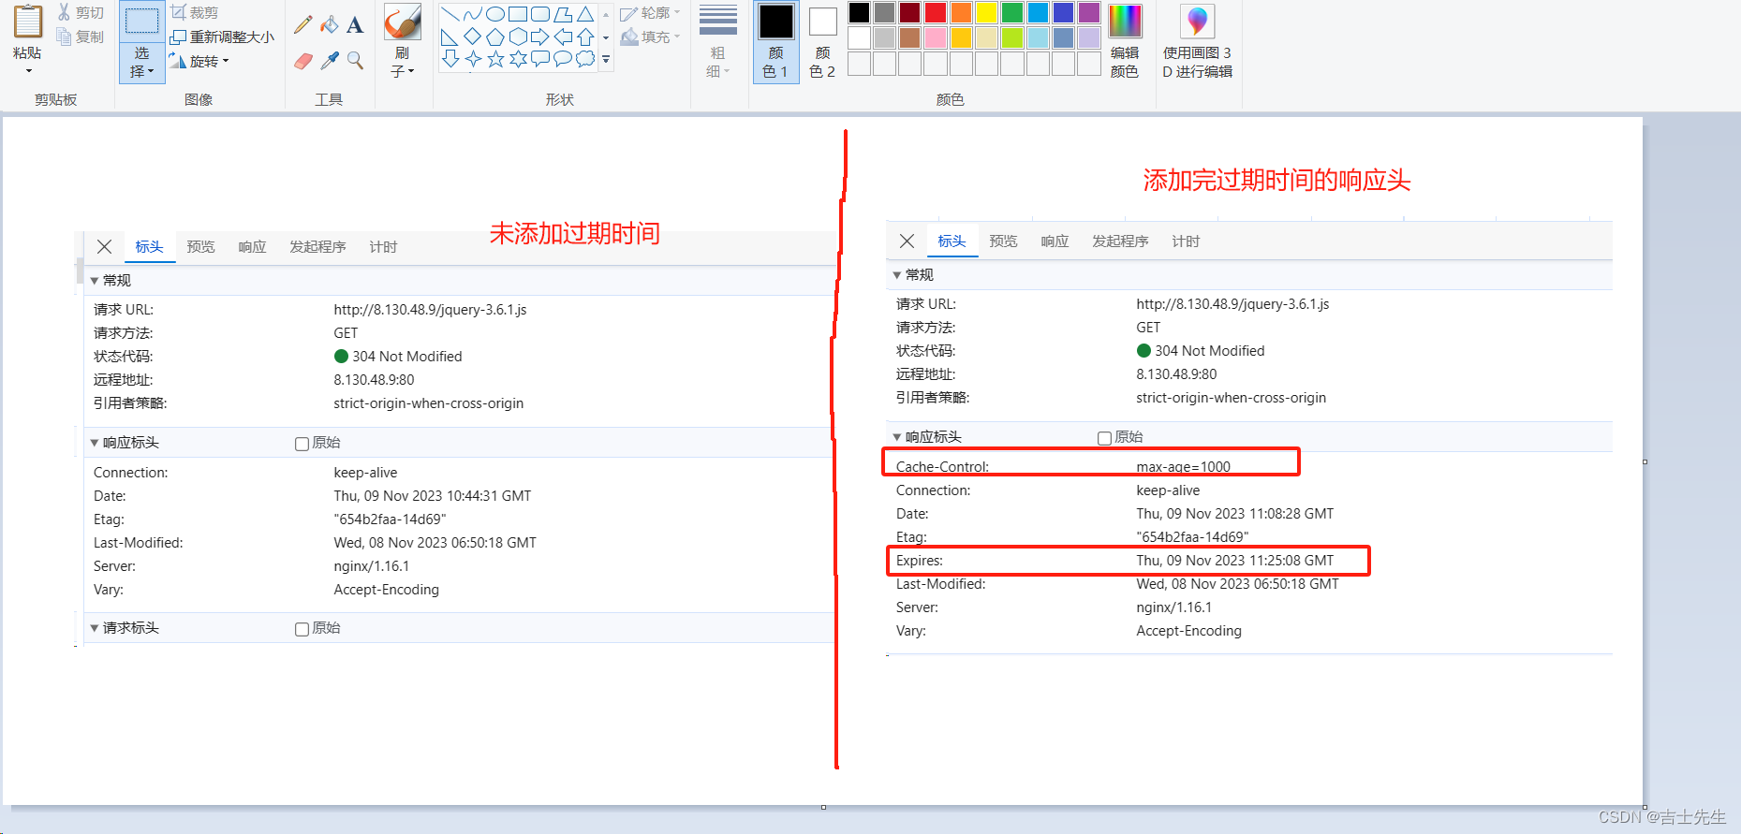The image size is (1741, 834).
Task: Select the Hexagon shape
Action: point(518,37)
